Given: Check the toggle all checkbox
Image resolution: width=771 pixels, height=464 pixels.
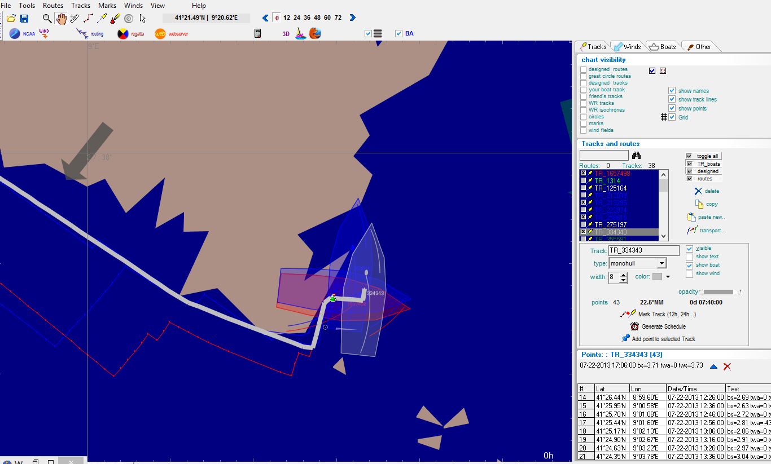Looking at the screenshot, I should tap(689, 156).
